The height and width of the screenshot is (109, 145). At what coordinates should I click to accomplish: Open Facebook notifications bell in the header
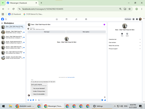point(137,19)
